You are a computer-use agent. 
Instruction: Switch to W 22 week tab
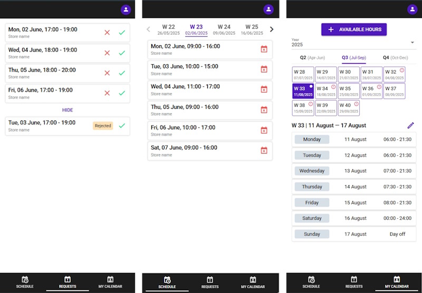point(168,29)
